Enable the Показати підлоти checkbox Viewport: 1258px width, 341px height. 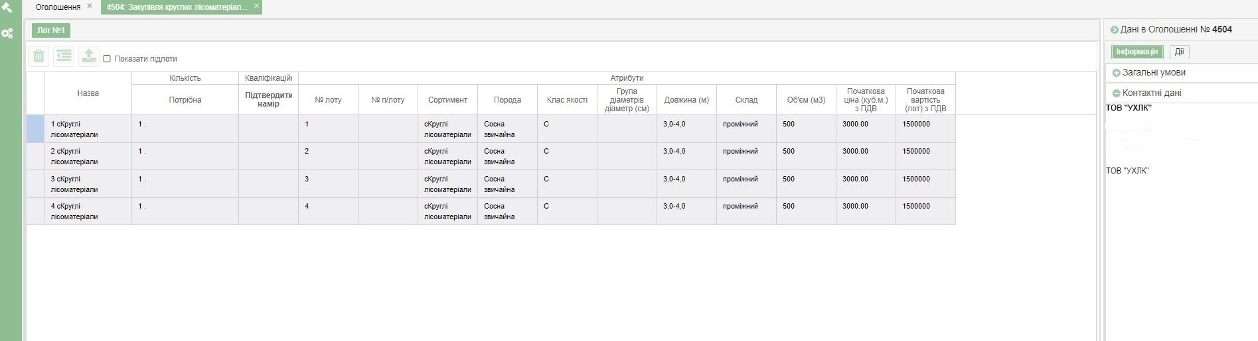[107, 59]
